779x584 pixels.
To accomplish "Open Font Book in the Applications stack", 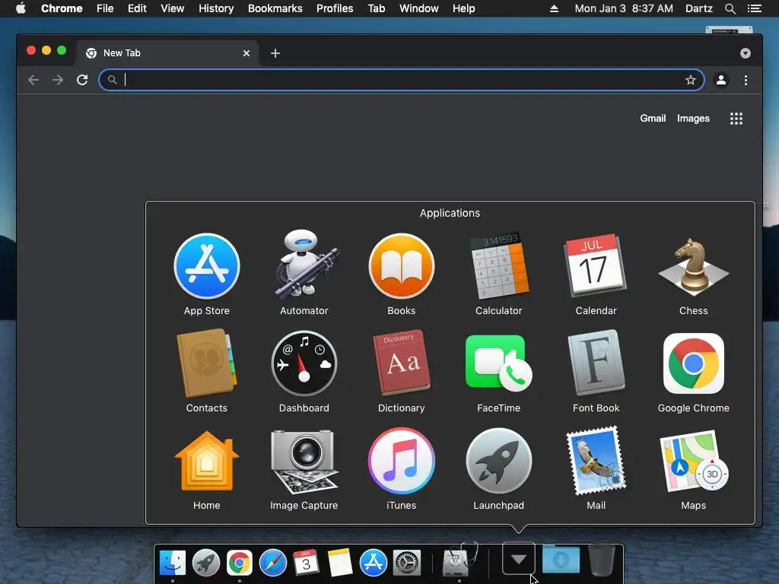I will [596, 363].
